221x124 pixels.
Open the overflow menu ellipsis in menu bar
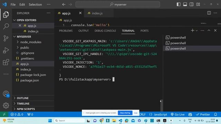pos(48,4)
